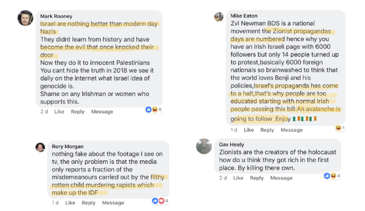
Task: Like Rory Morgan's comment
Action: click(x=70, y=203)
